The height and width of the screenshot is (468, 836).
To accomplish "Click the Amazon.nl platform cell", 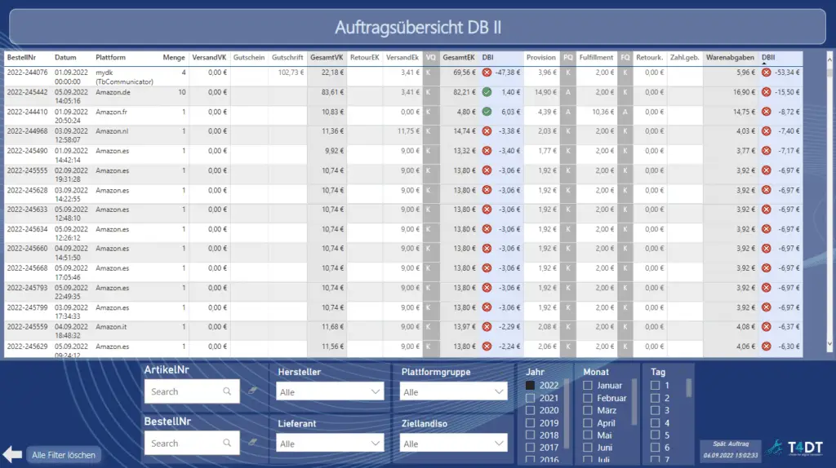I will click(x=112, y=131).
